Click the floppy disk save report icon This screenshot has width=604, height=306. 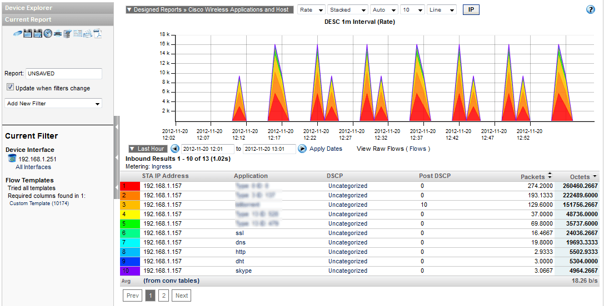[x=28, y=33]
